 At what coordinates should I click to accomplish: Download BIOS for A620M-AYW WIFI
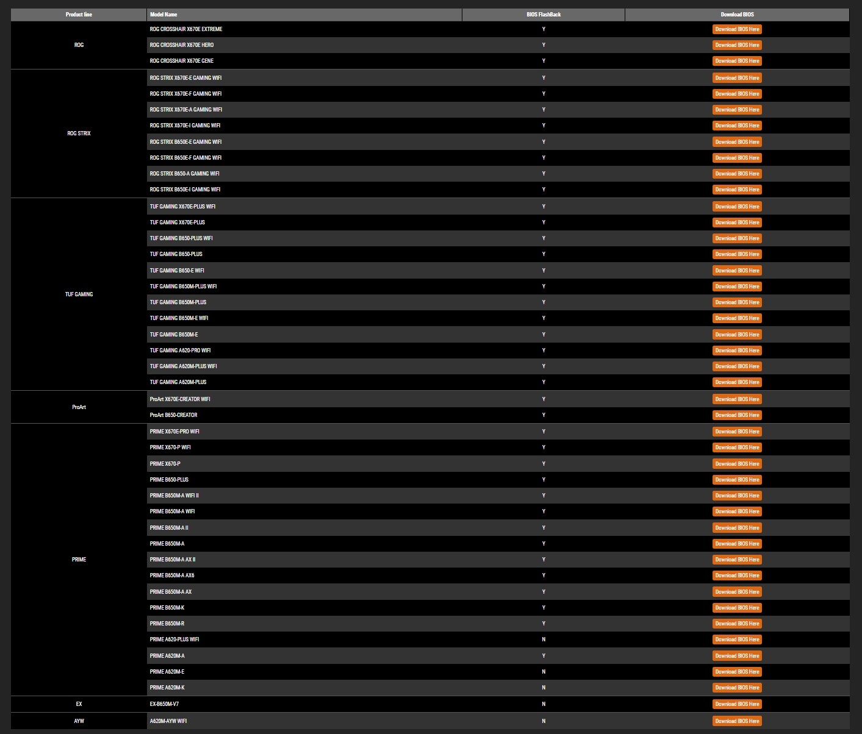coord(737,721)
